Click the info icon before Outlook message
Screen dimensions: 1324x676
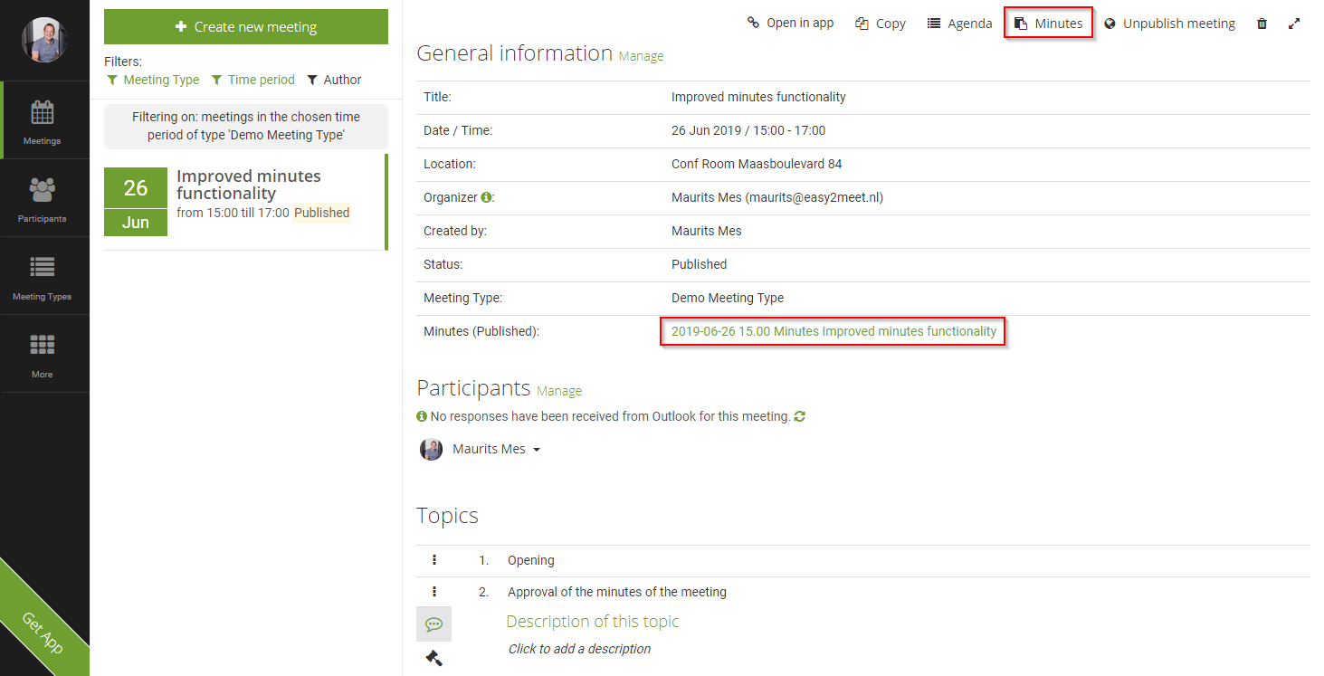[422, 417]
